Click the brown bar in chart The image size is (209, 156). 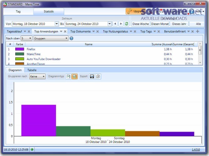(142, 134)
